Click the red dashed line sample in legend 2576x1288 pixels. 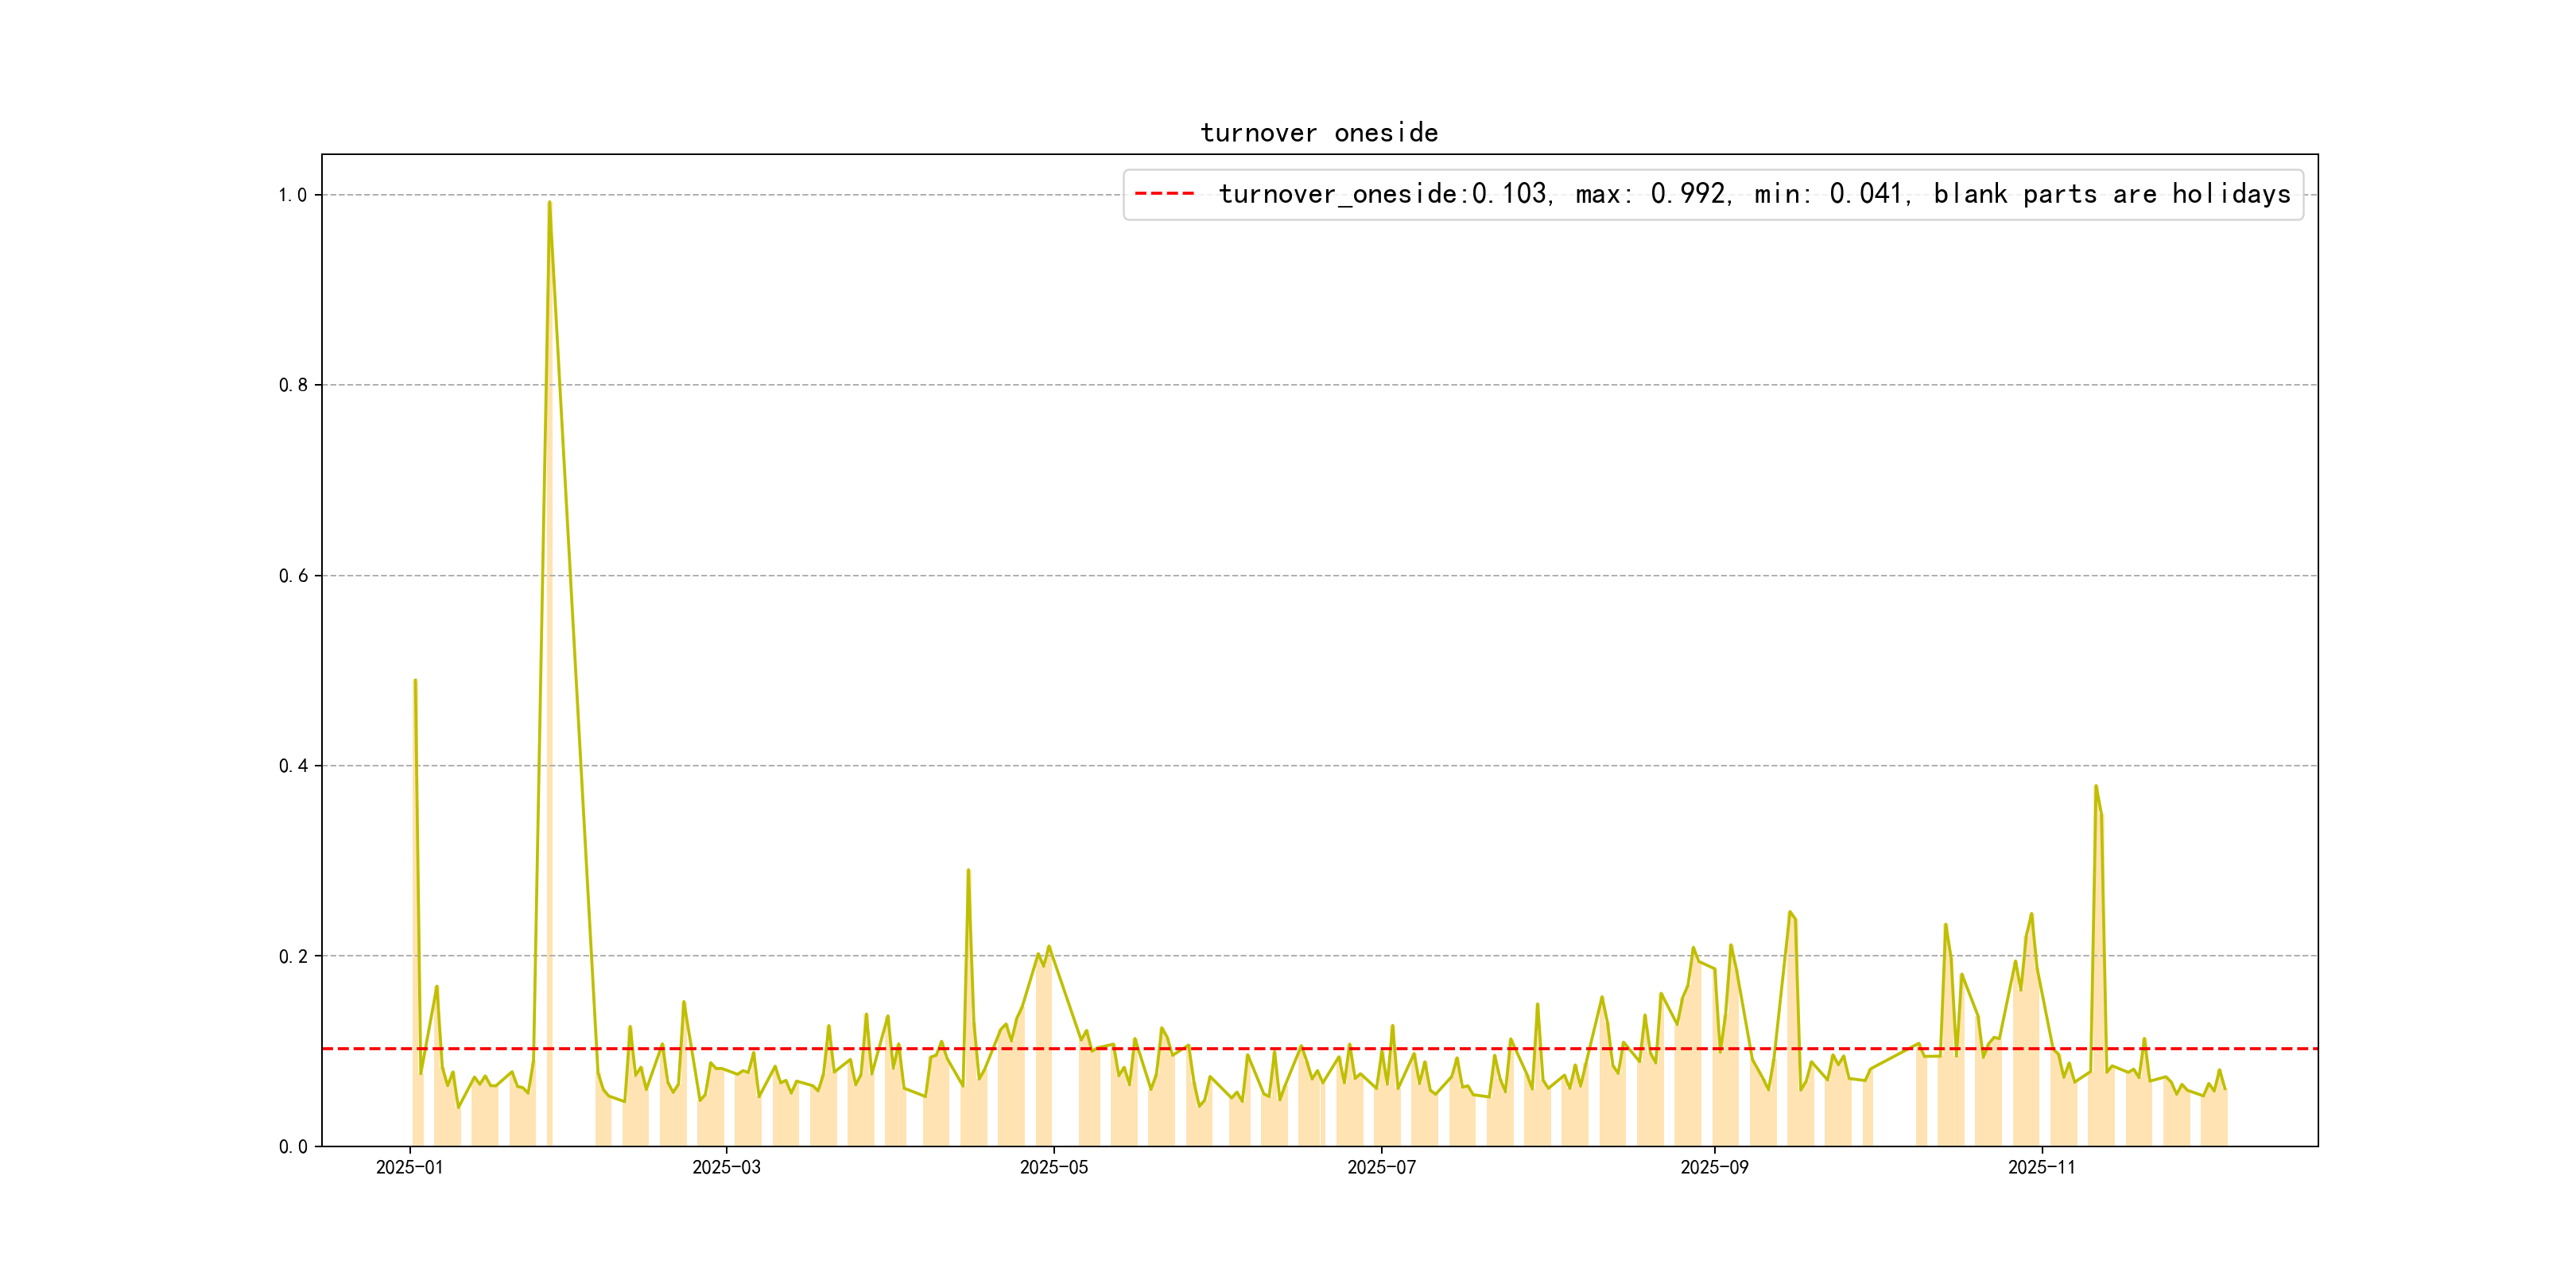[1164, 194]
